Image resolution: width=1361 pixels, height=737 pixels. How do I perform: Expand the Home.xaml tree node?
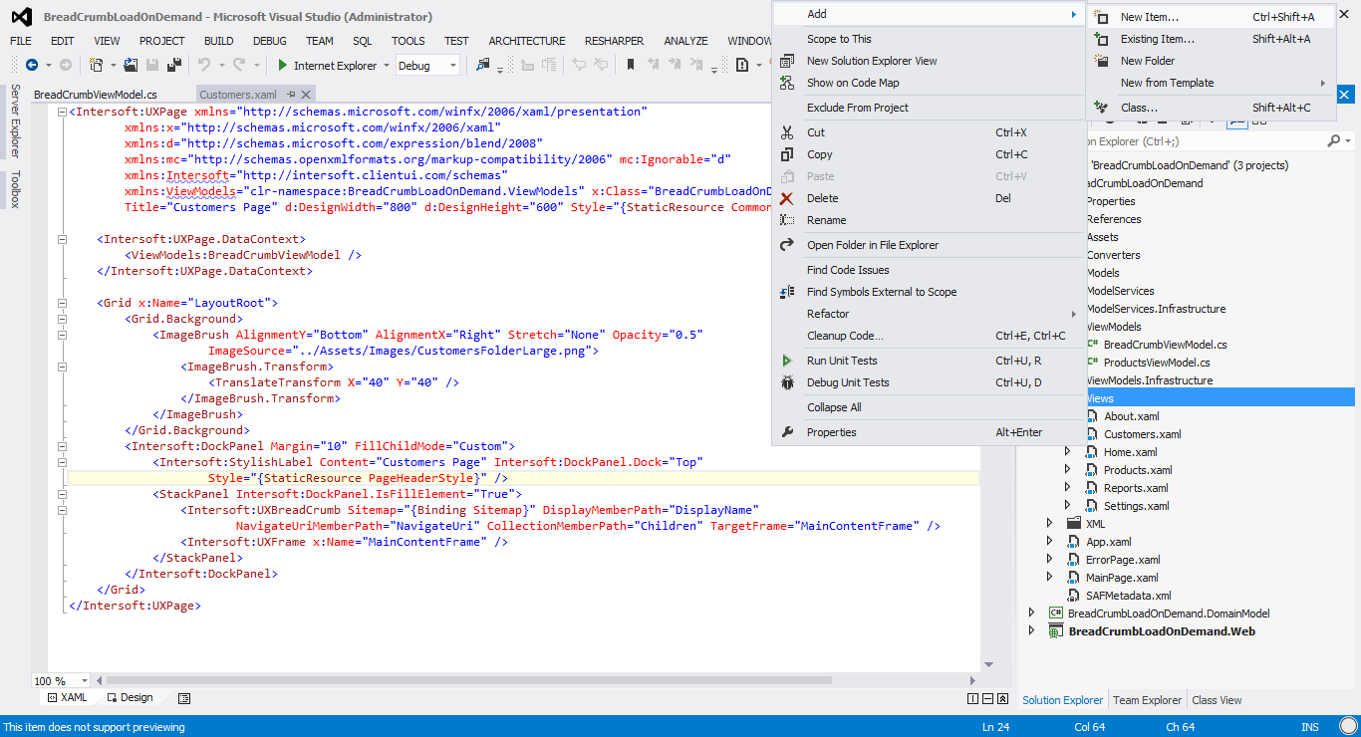(x=1067, y=452)
